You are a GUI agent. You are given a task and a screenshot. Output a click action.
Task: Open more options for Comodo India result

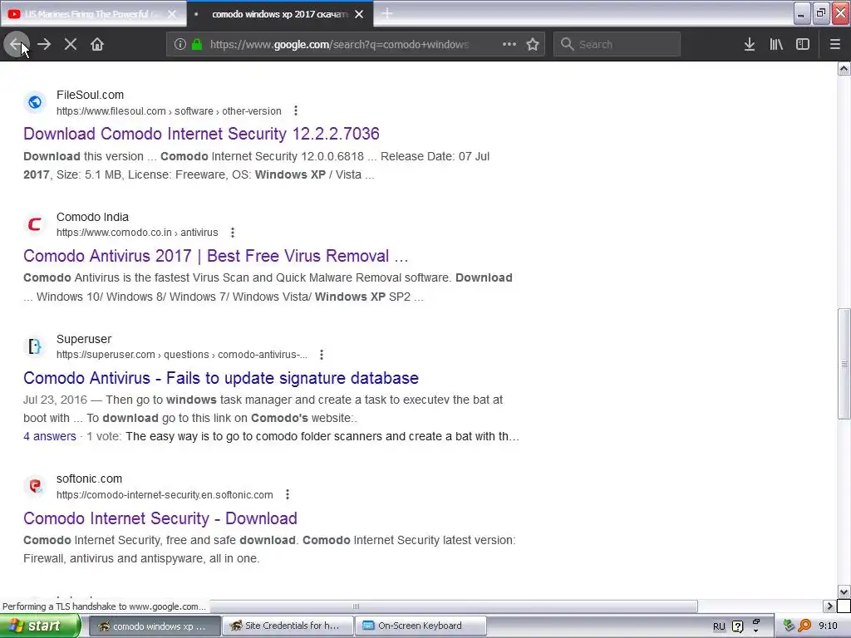tap(233, 233)
